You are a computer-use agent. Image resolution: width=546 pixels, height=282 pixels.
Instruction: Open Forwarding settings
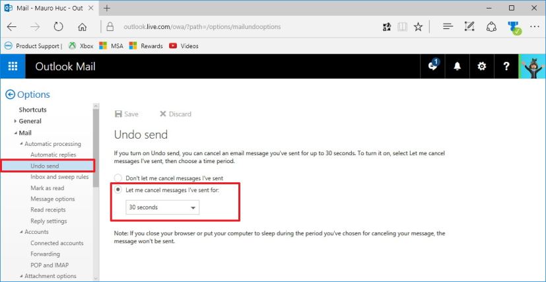[x=45, y=254]
